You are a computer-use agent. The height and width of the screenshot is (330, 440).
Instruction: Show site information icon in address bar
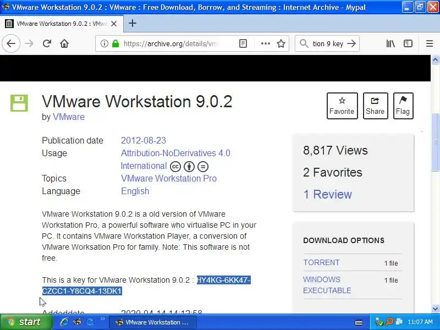(105, 43)
